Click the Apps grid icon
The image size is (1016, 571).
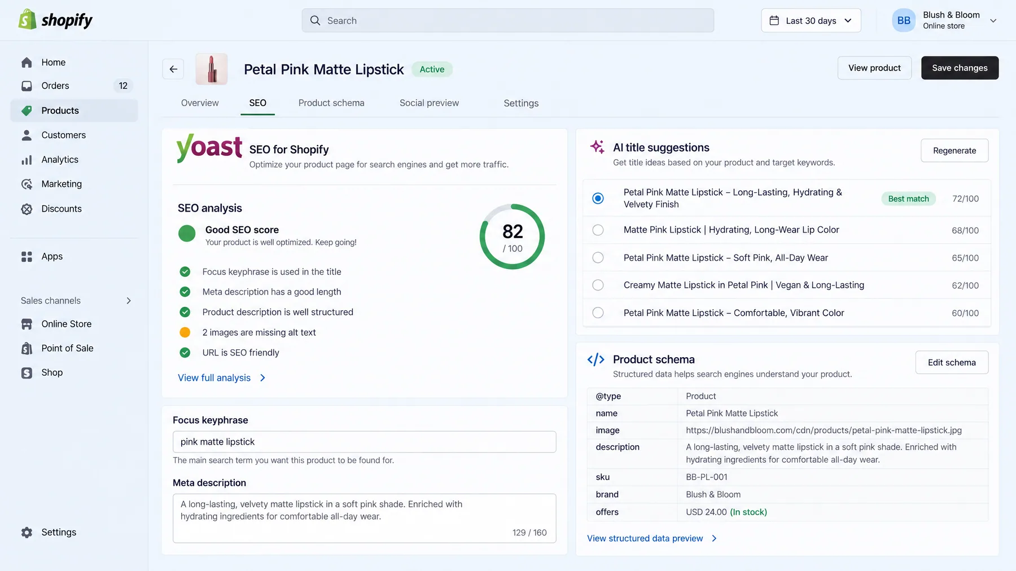coord(27,257)
